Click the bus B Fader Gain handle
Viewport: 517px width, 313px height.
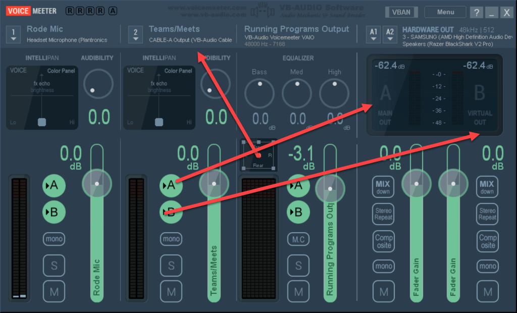(x=453, y=184)
